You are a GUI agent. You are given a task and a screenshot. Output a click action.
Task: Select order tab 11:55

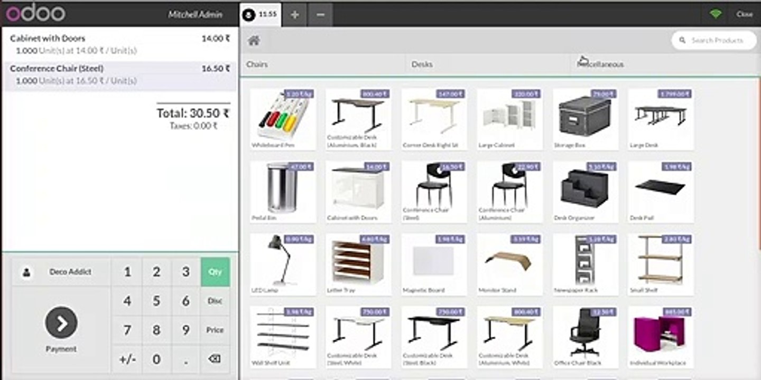tap(261, 15)
